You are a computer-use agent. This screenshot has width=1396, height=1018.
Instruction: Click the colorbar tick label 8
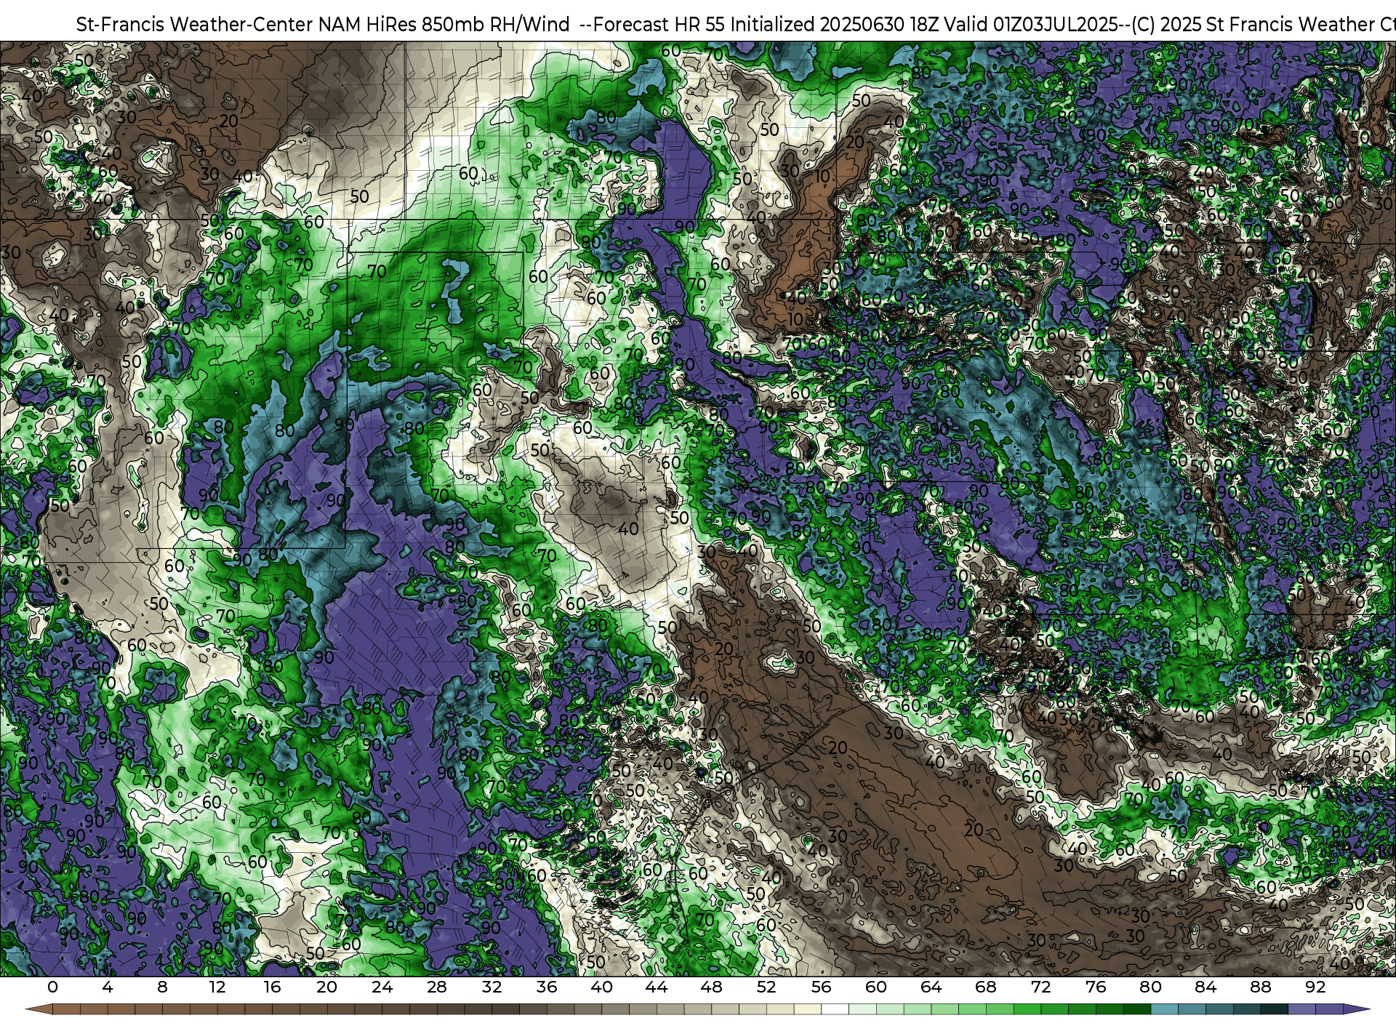click(x=162, y=987)
